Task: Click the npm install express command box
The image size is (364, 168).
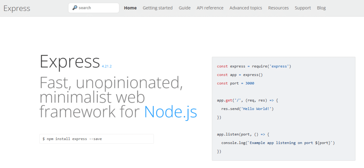Action: [97, 139]
